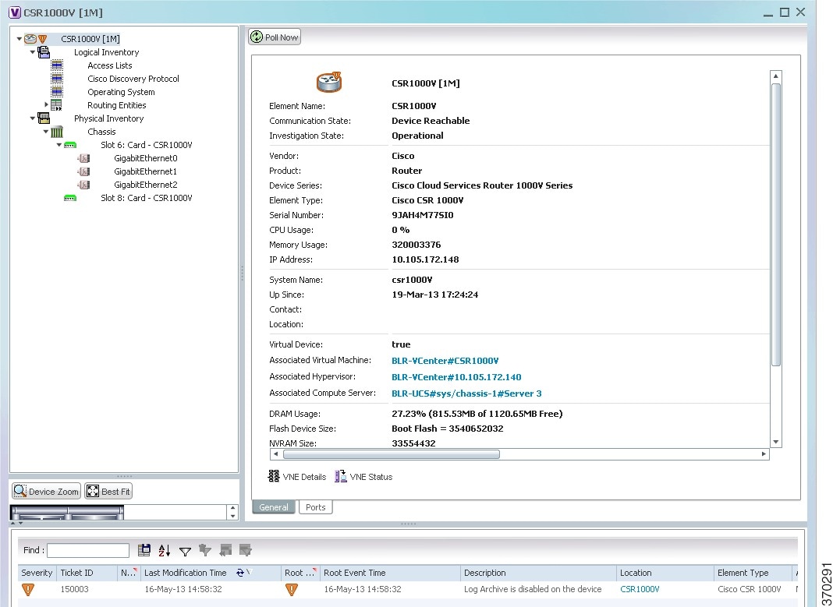Select Slot 8: Card - CSR1000V row
Viewport: 833px width, 607px height.
pos(146,198)
